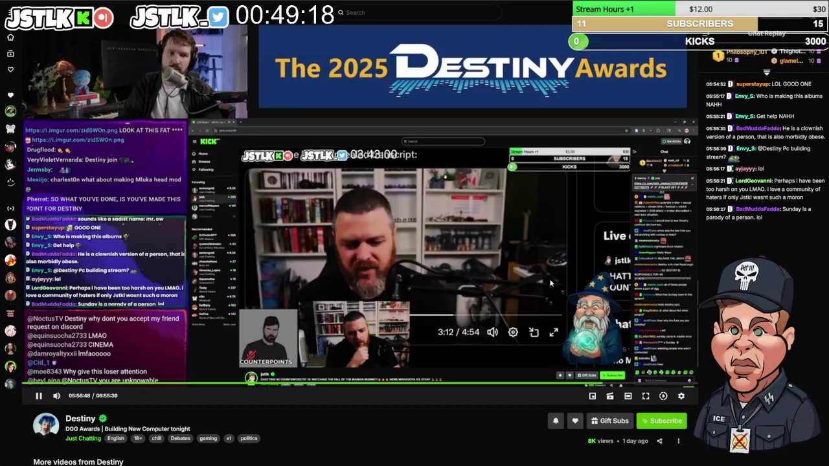Screen dimensions: 829x466
Task: Open Home from the left sidebar
Action: click(10, 37)
